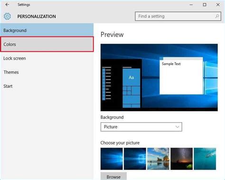Image resolution: width=225 pixels, height=180 pixels.
Task: Pick the dark Windows logo wallpaper
Action: [135, 159]
